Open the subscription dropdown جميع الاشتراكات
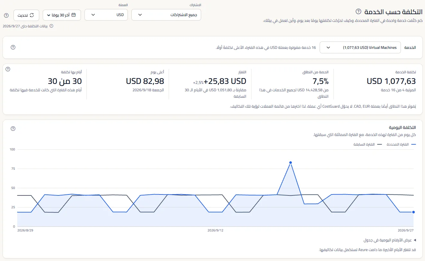Viewport: 425px width, 261px height. click(166, 15)
